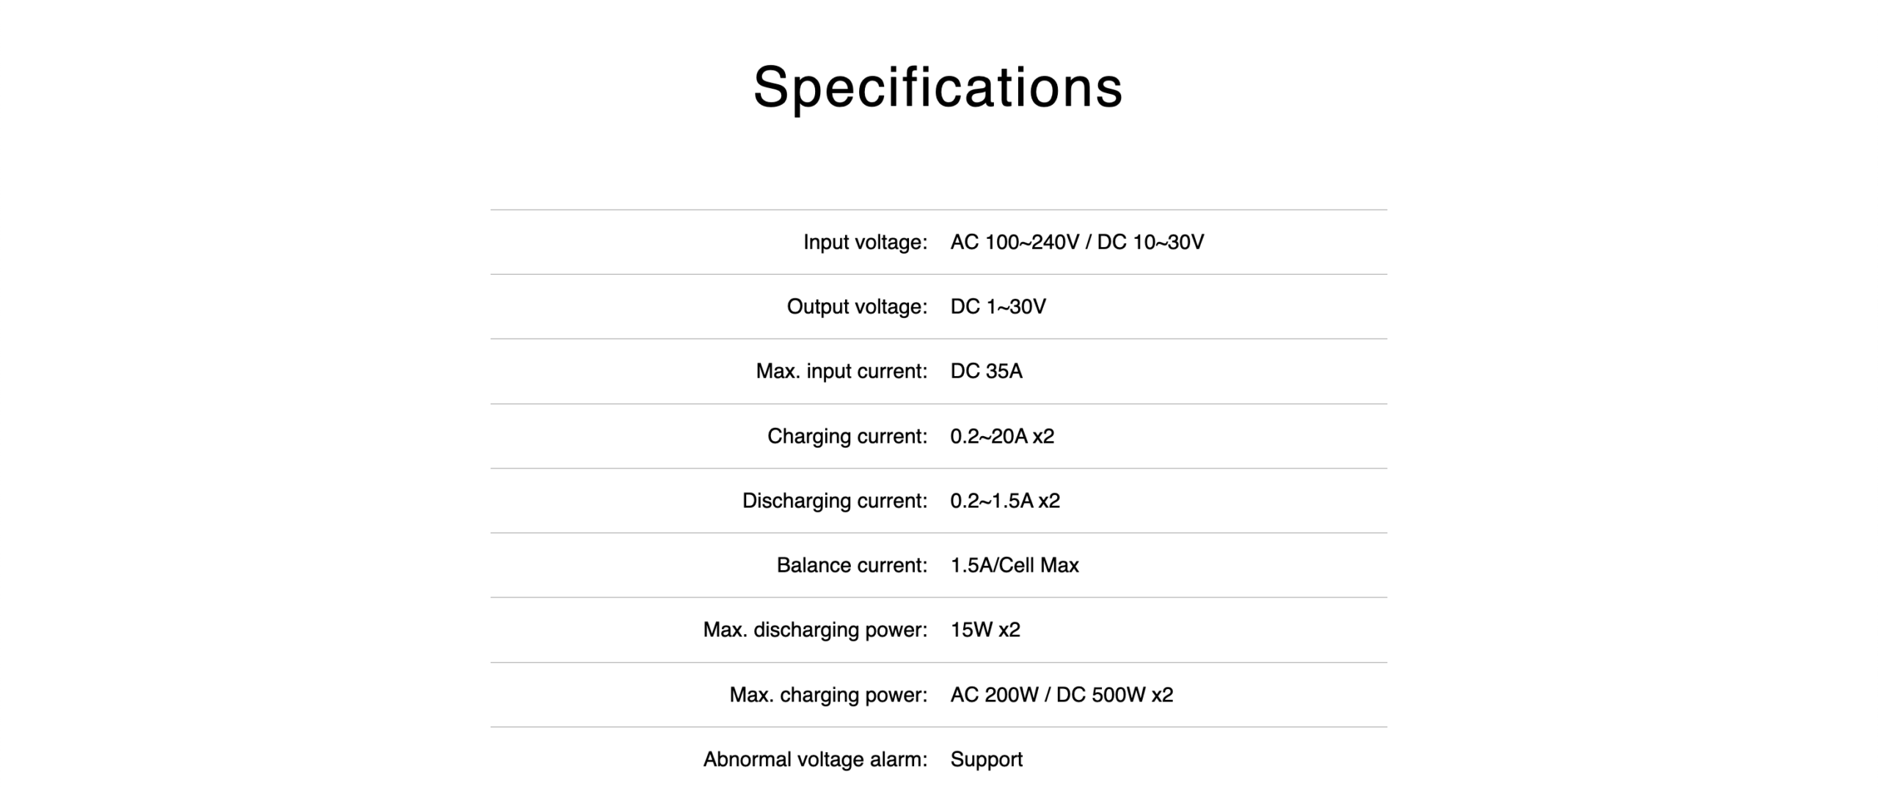
Task: Select the Charging current label
Action: pos(847,436)
